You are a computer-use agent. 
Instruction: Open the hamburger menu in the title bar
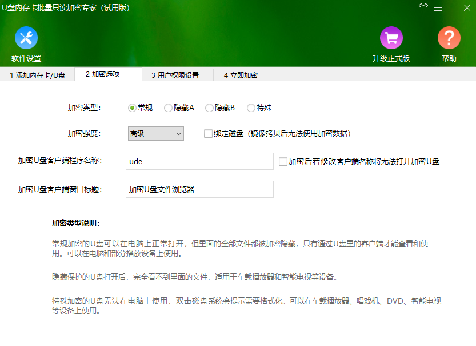[x=438, y=9]
